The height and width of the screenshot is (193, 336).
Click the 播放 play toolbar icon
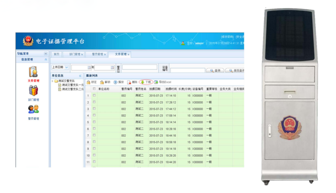(x=115, y=82)
